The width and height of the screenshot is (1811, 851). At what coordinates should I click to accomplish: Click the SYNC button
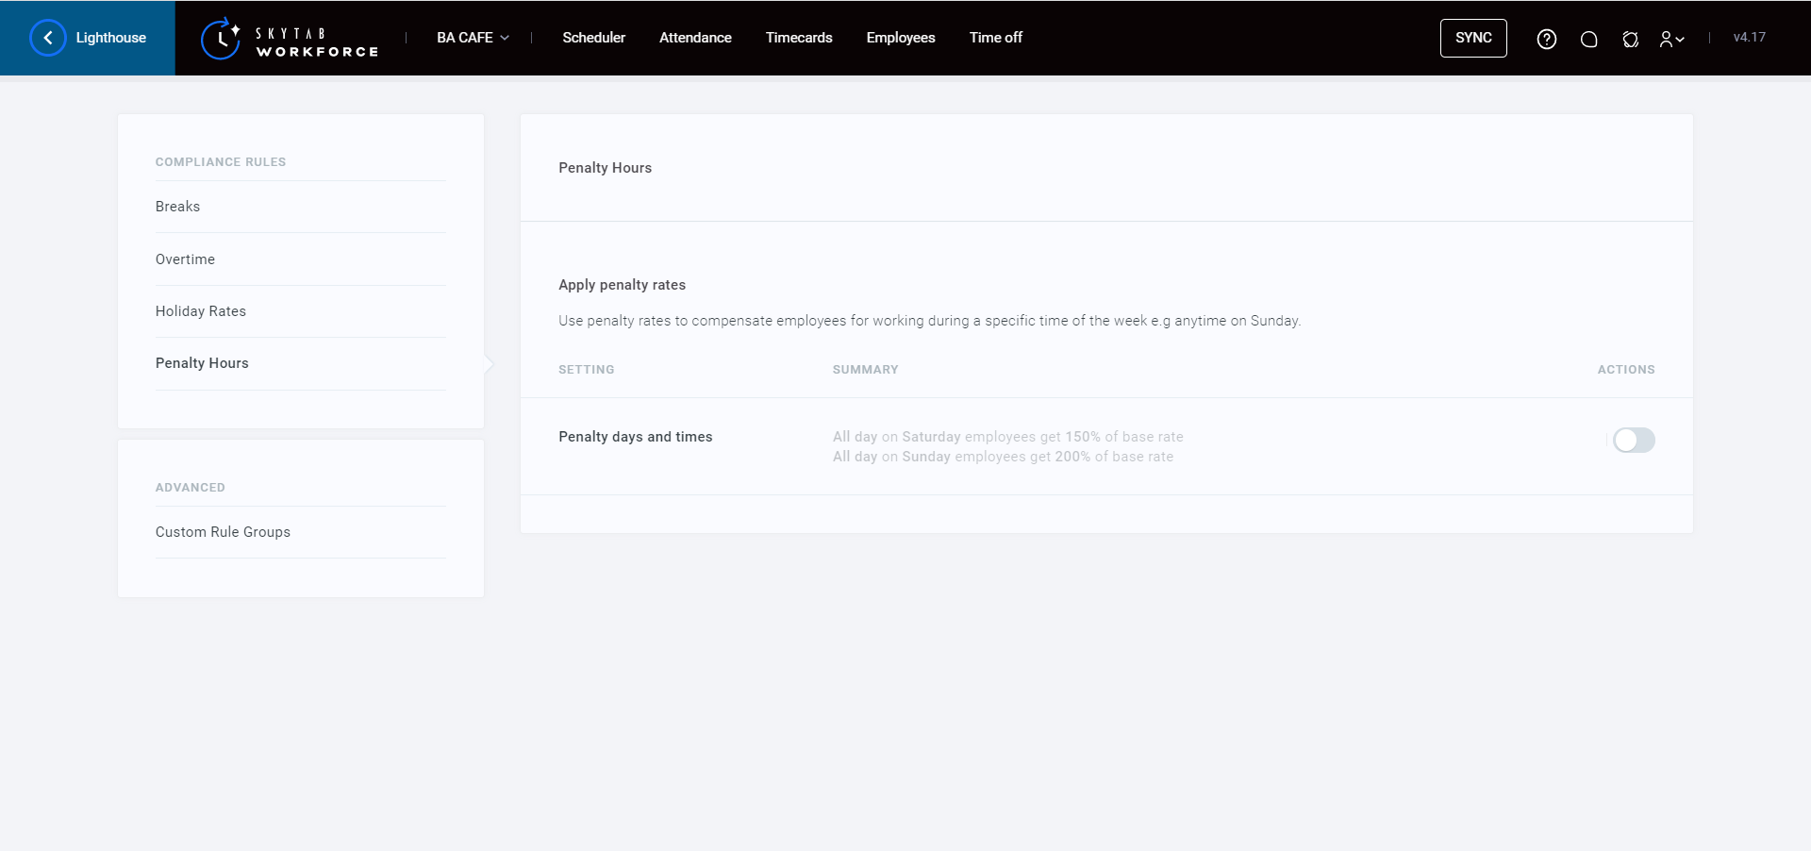tap(1473, 38)
